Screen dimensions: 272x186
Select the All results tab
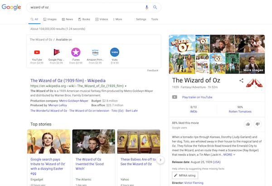34,19
